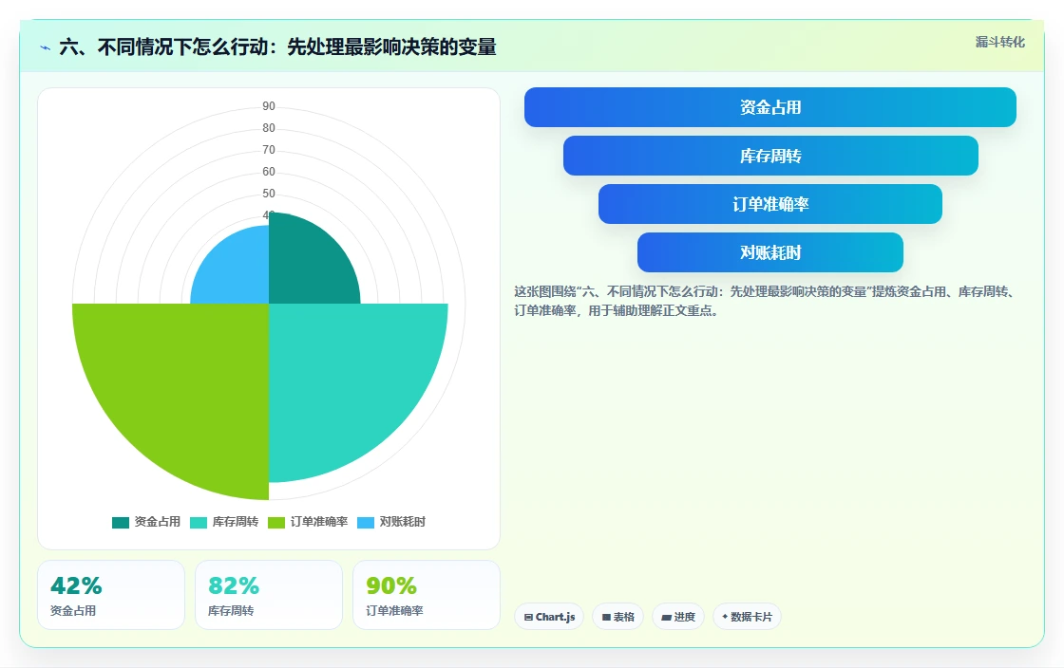Click the axis tick label 80
Viewport: 1064px width, 668px height.
[x=269, y=128]
